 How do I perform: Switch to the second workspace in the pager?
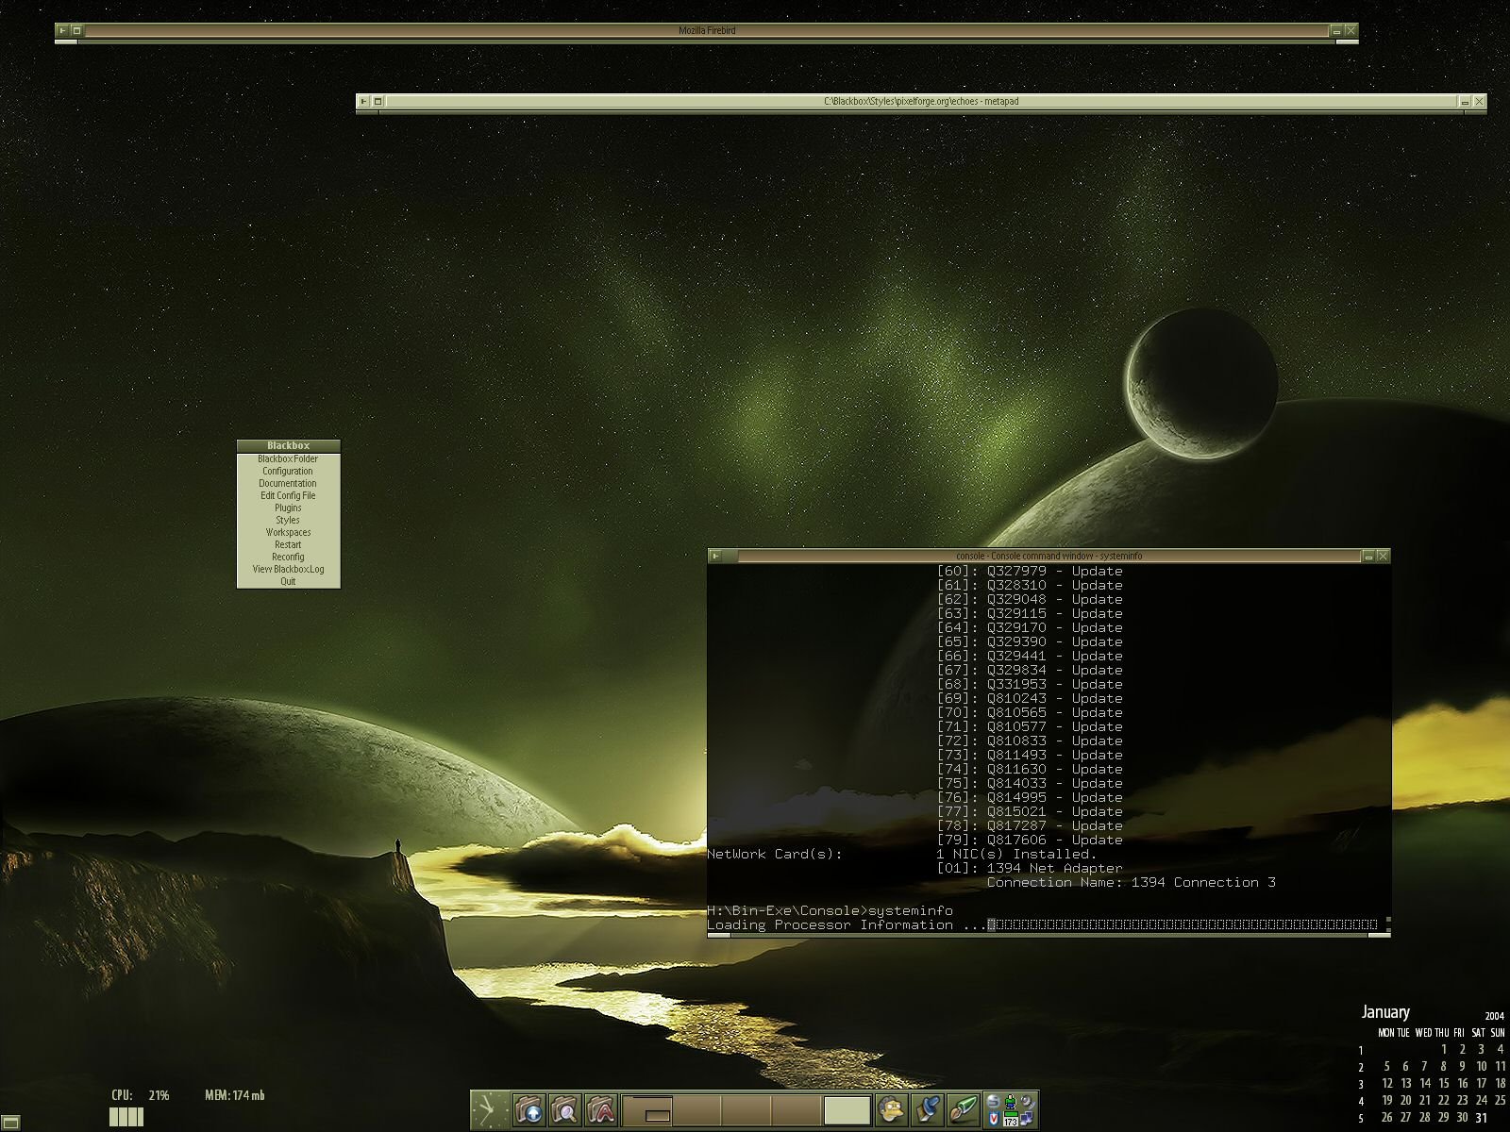[696, 1110]
